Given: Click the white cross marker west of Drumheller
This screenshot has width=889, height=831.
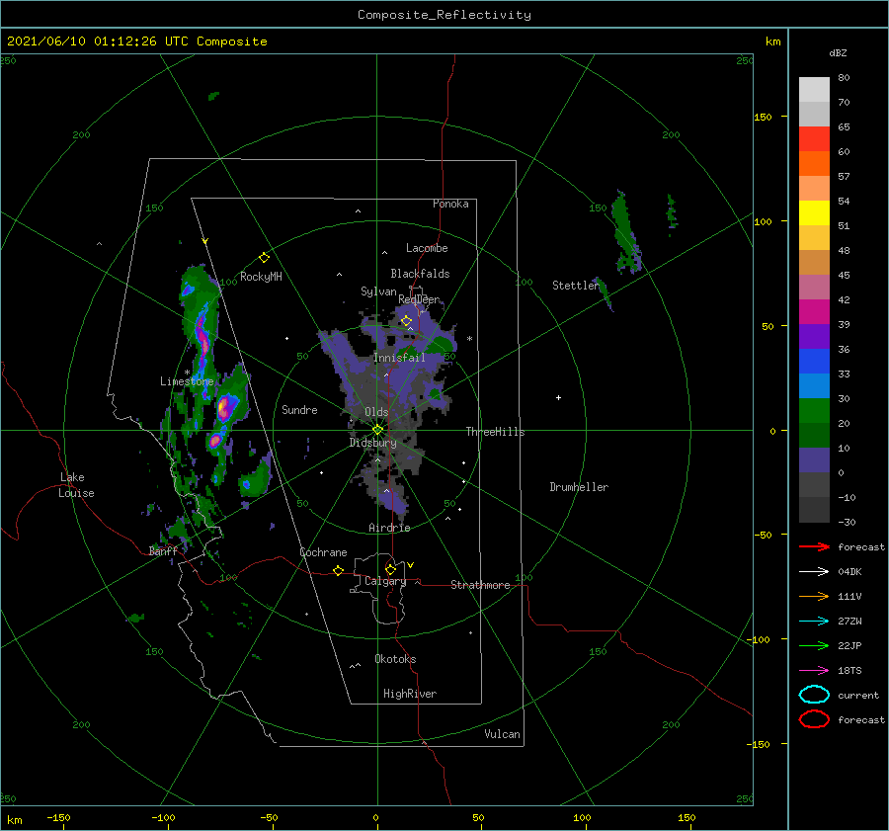Looking at the screenshot, I should click(x=558, y=397).
